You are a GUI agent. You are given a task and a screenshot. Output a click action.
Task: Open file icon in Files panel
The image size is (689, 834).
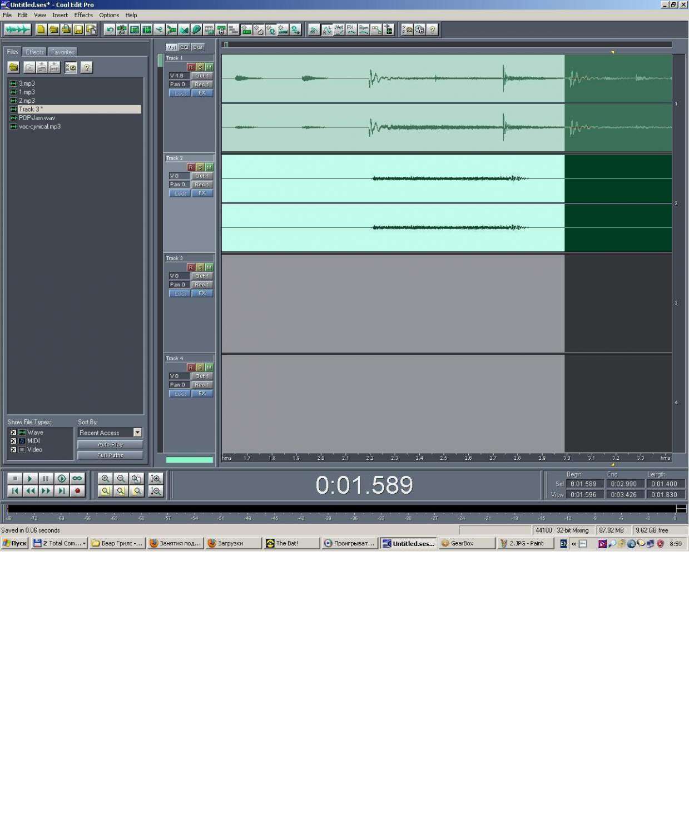(14, 68)
